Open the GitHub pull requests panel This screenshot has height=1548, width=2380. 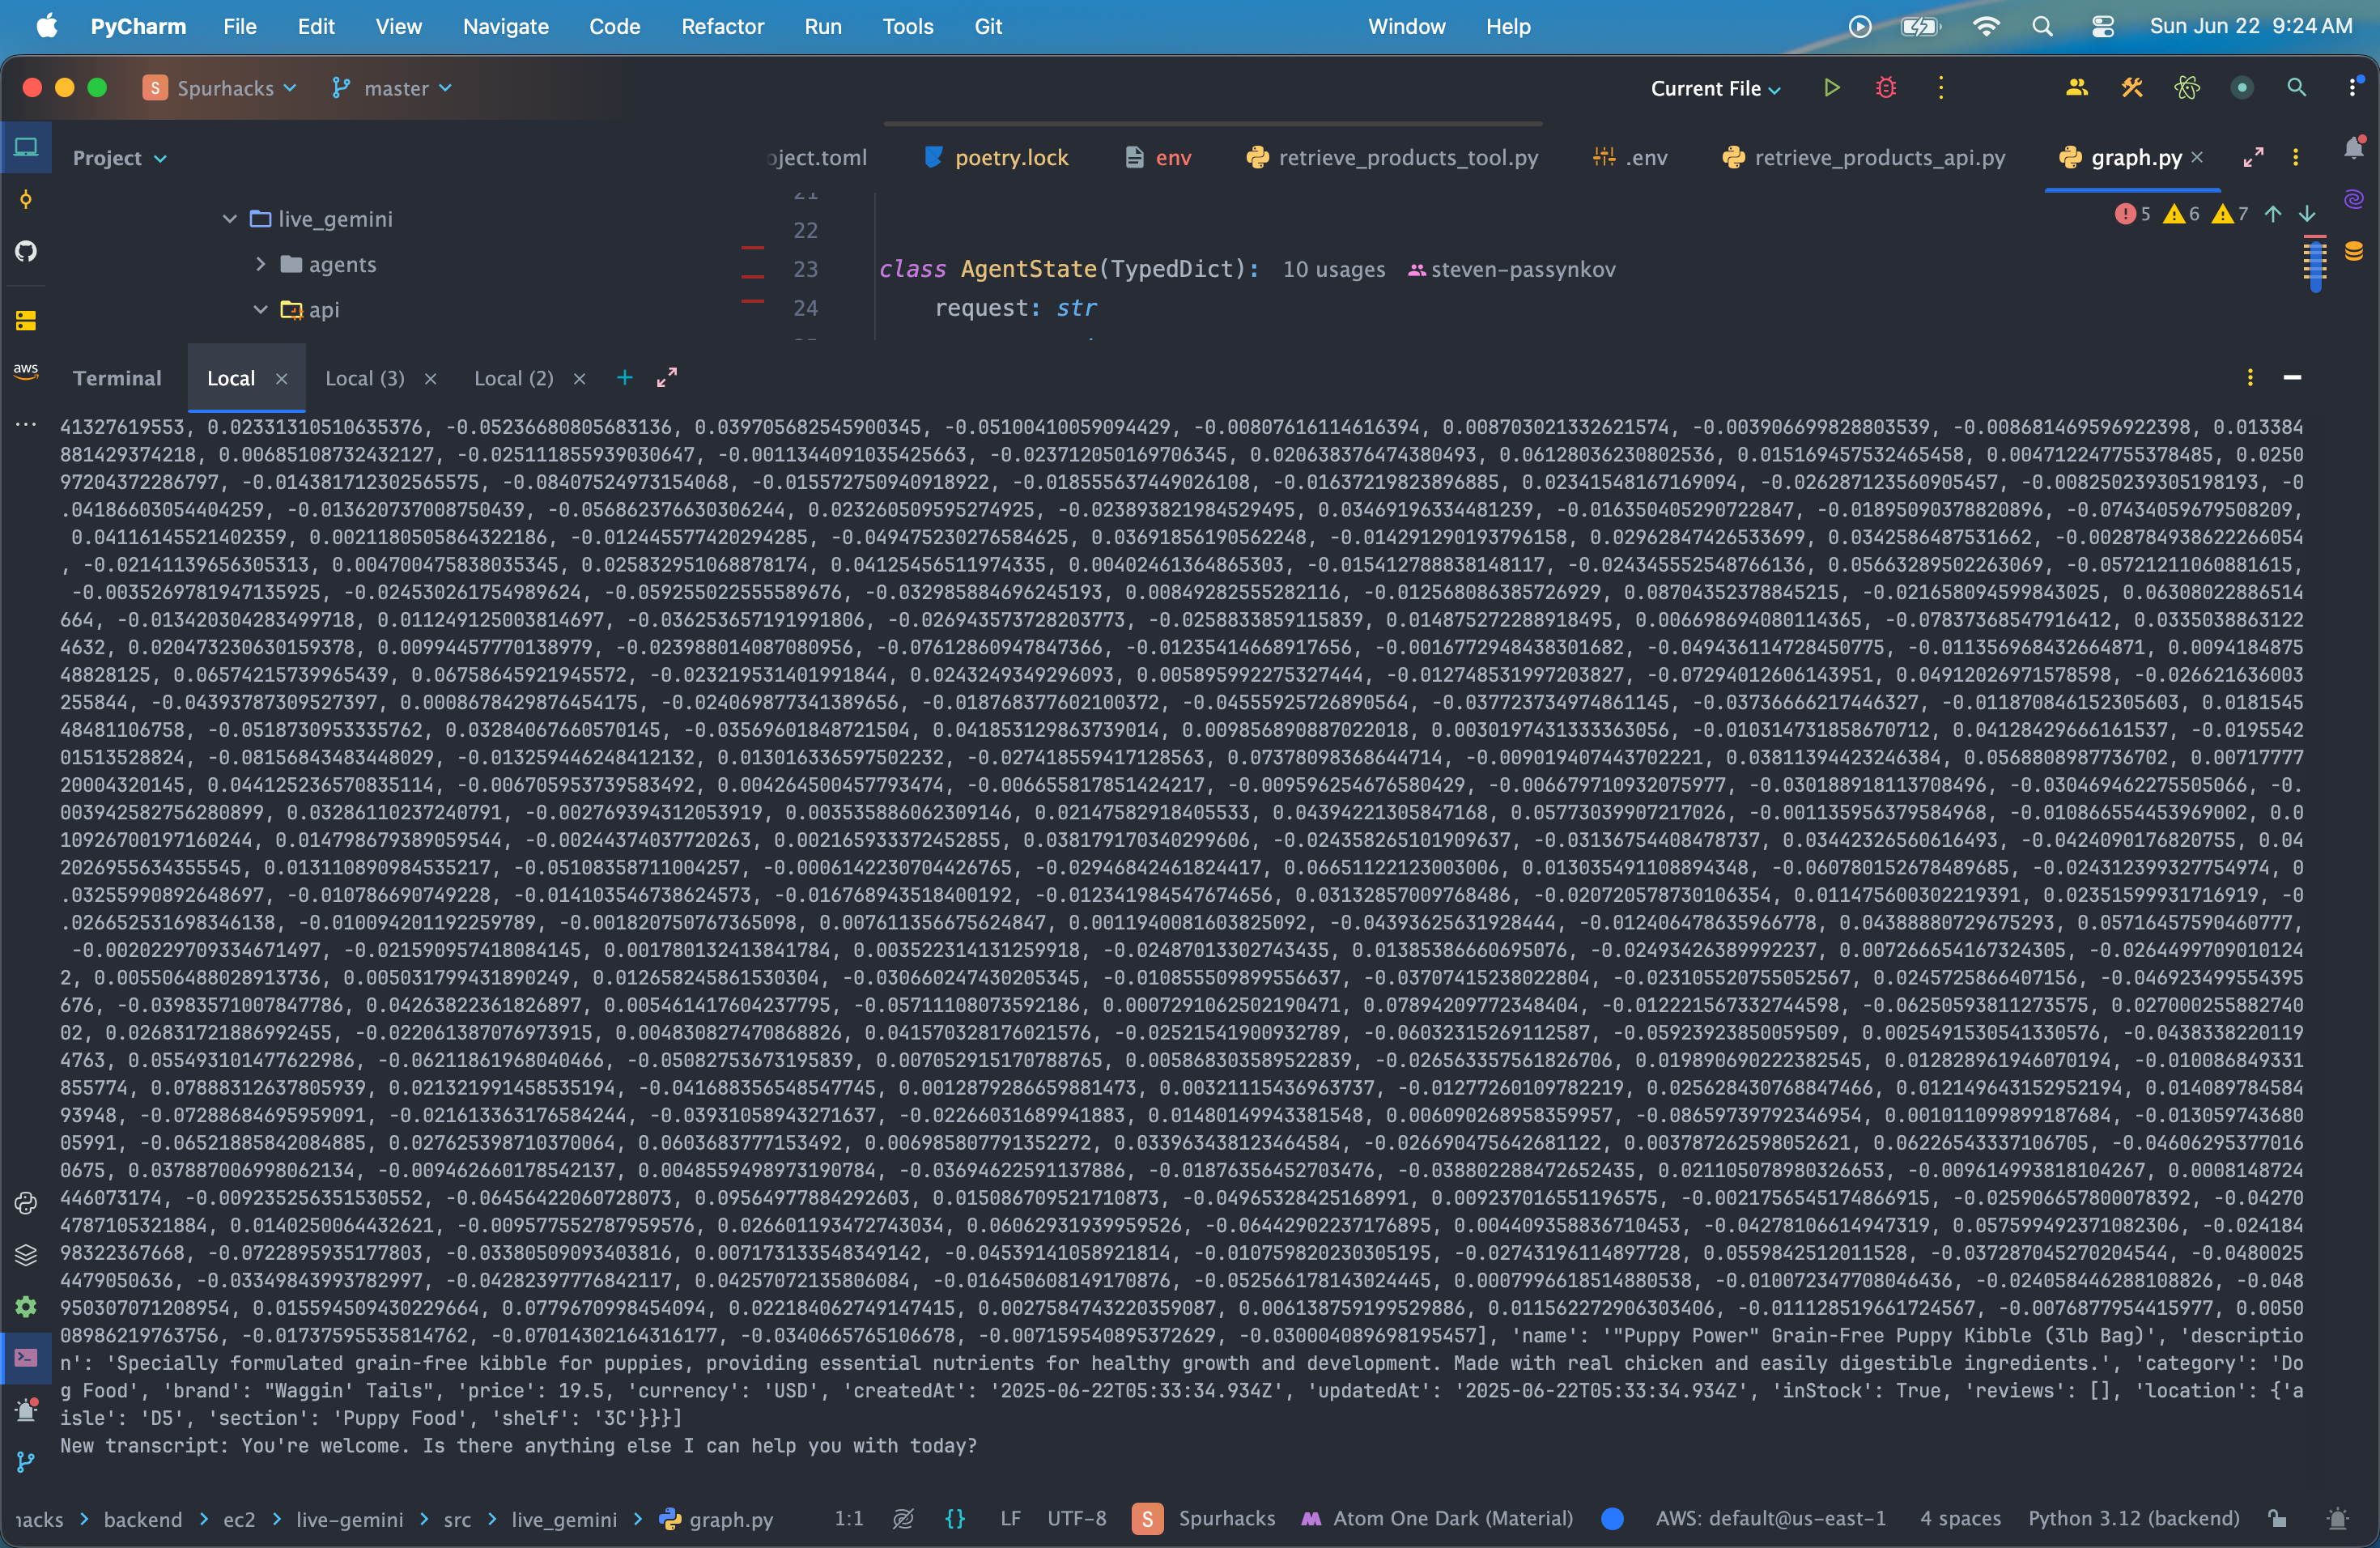[x=26, y=251]
